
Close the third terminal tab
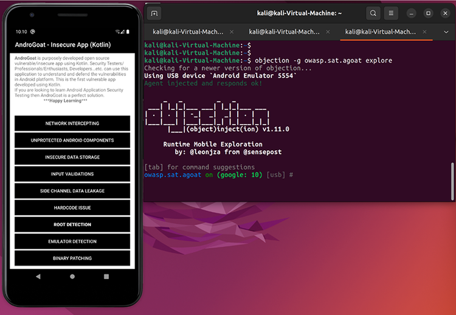(x=424, y=32)
